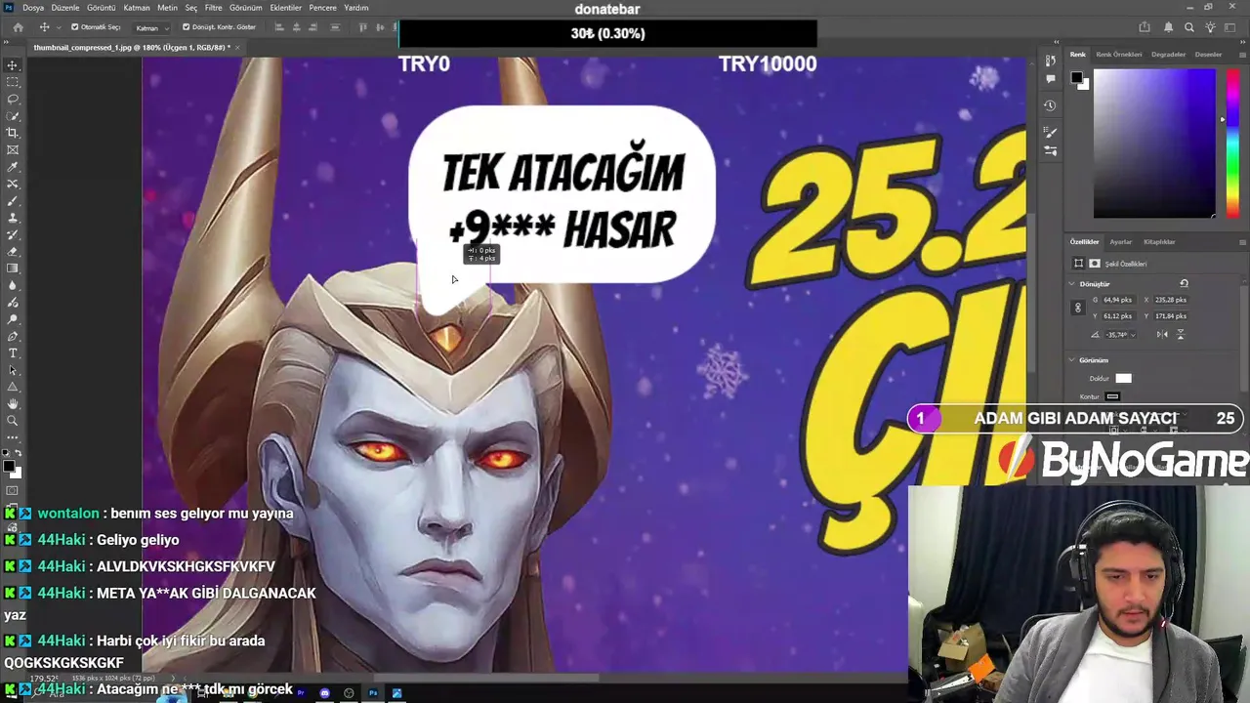Select the Rectangular Marquee tool
The width and height of the screenshot is (1250, 703).
tap(13, 82)
